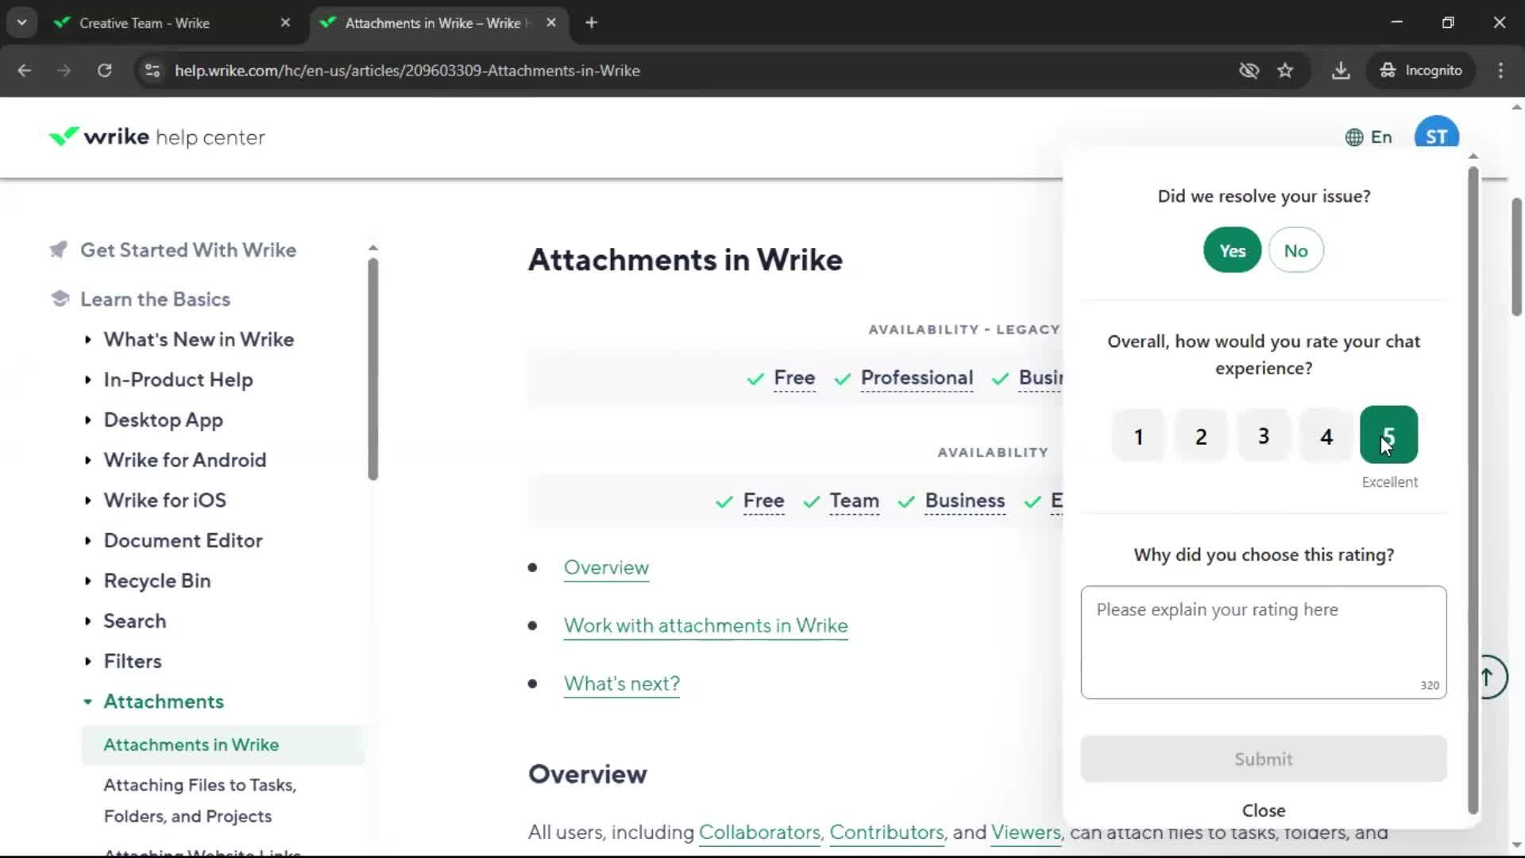Click the graduation cap icon beside Learn the Basics
This screenshot has height=858, width=1525.
[x=60, y=299]
